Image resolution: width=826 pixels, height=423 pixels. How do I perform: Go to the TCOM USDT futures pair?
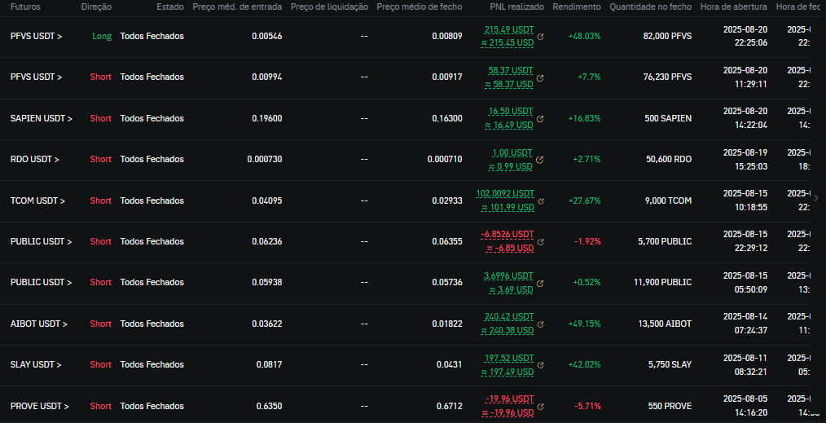pyautogui.click(x=37, y=200)
